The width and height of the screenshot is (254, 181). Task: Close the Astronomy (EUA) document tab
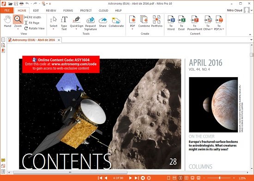59,40
